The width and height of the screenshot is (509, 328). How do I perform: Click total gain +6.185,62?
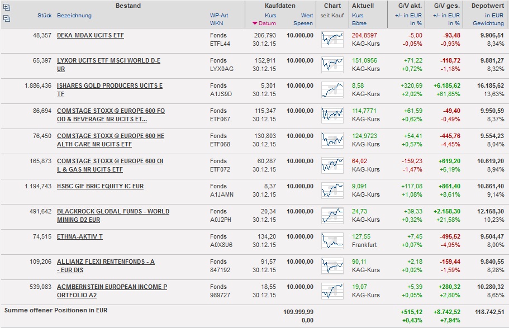click(x=446, y=85)
